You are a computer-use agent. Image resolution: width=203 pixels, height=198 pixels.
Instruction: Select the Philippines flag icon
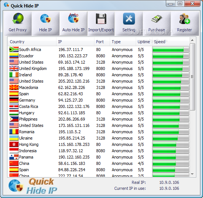(x=14, y=119)
